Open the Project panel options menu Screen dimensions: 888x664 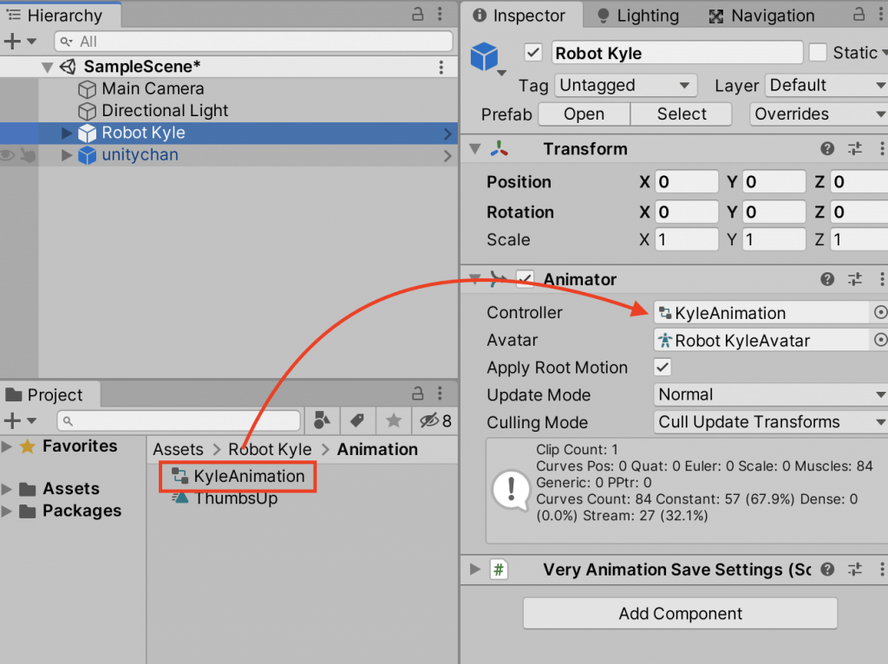click(x=440, y=393)
